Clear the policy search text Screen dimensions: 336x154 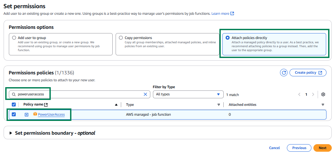145,94
